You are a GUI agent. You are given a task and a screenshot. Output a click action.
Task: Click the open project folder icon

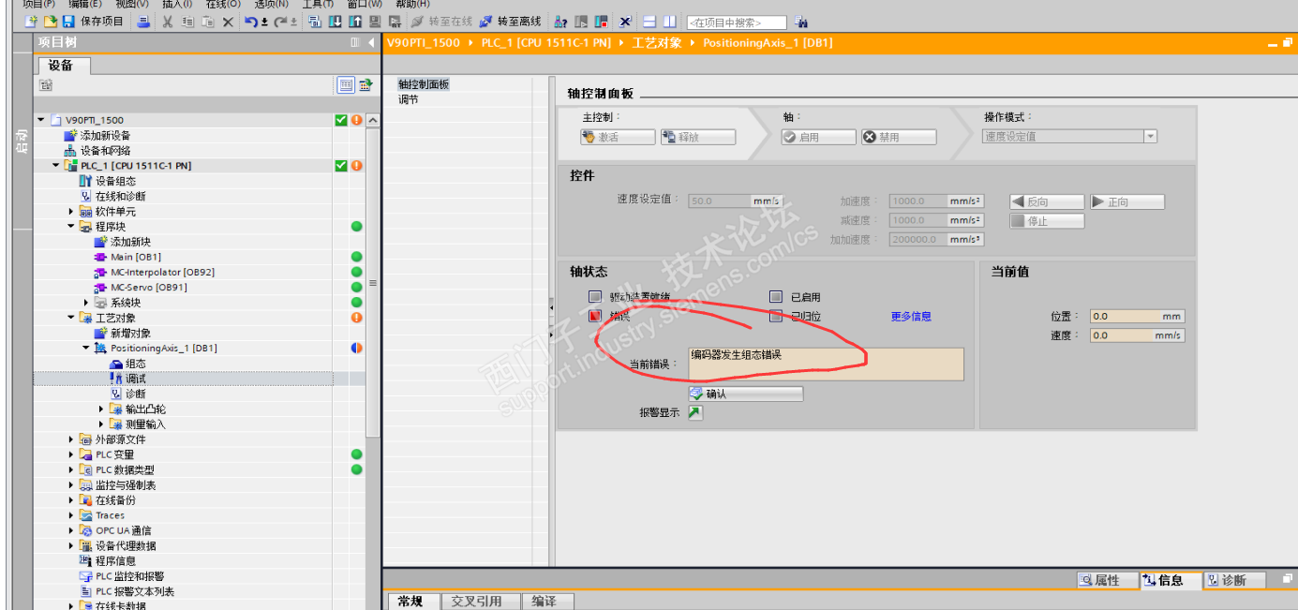click(x=51, y=22)
